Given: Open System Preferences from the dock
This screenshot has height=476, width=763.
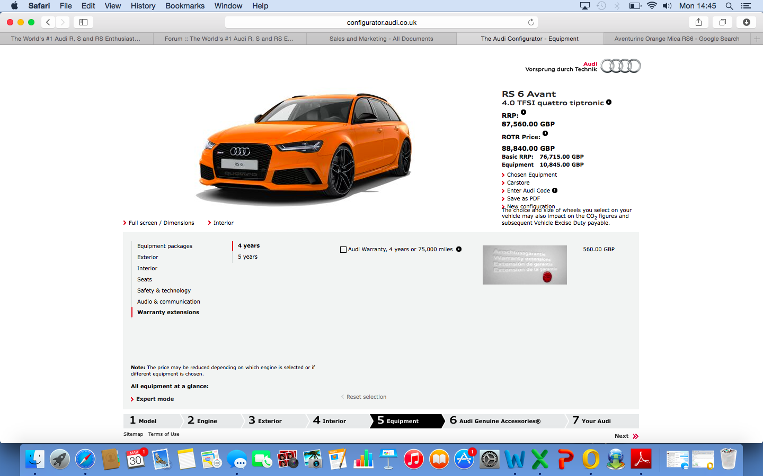Looking at the screenshot, I should click(489, 459).
